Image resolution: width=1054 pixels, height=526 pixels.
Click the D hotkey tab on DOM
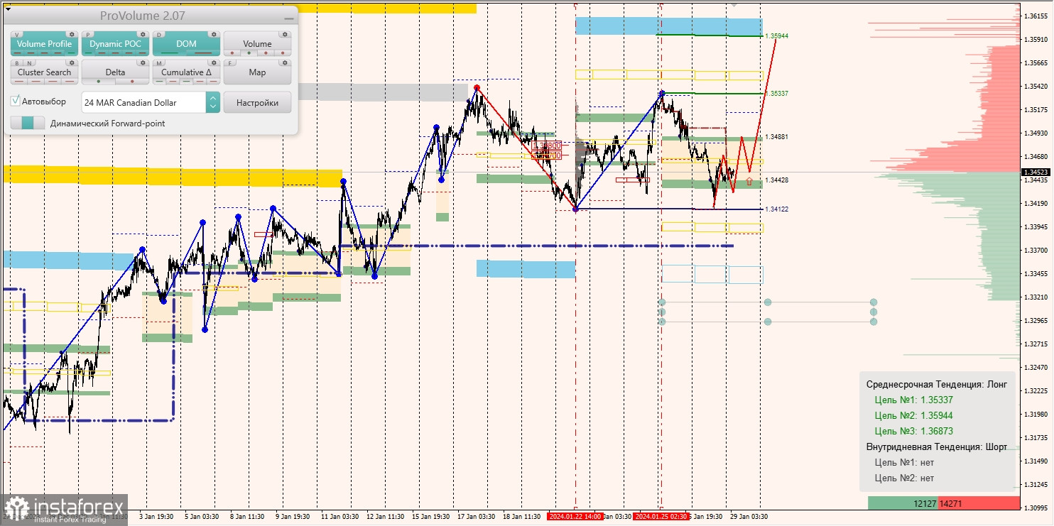[158, 34]
